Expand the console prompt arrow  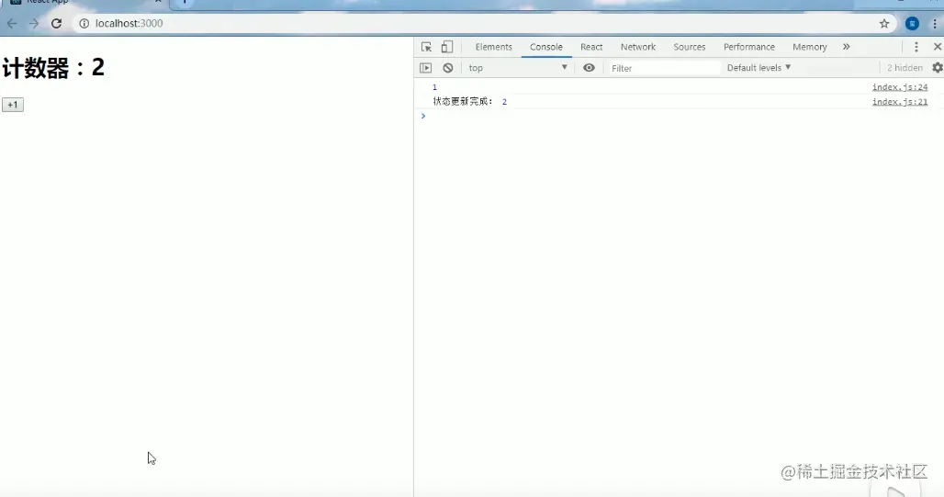423,116
